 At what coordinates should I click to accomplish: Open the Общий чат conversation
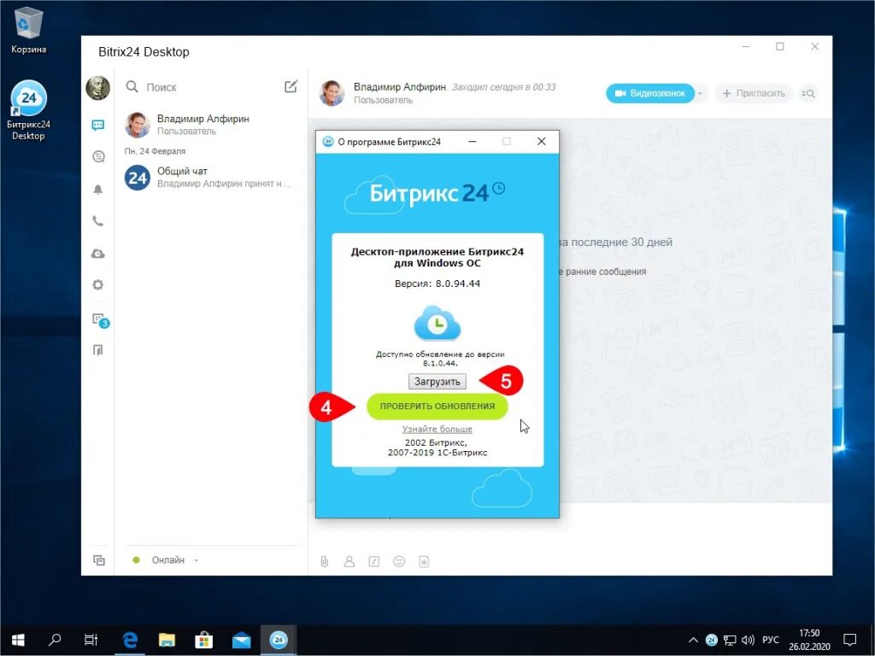211,178
